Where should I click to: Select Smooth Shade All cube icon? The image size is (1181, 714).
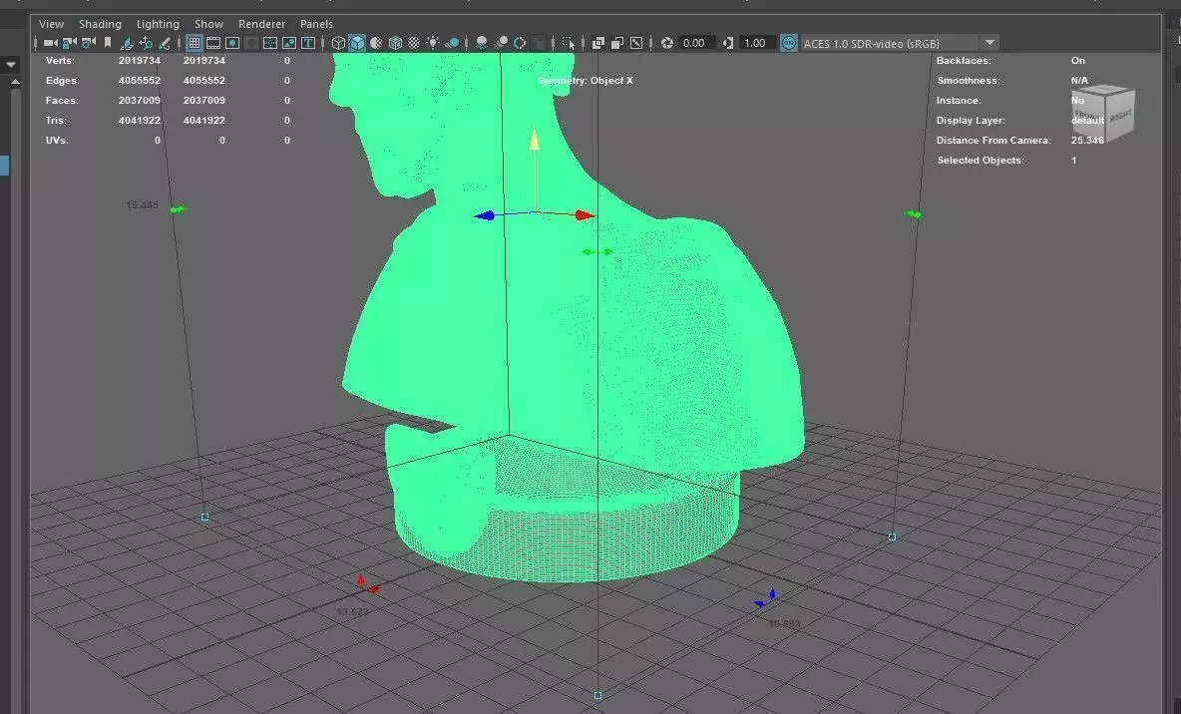(x=357, y=43)
